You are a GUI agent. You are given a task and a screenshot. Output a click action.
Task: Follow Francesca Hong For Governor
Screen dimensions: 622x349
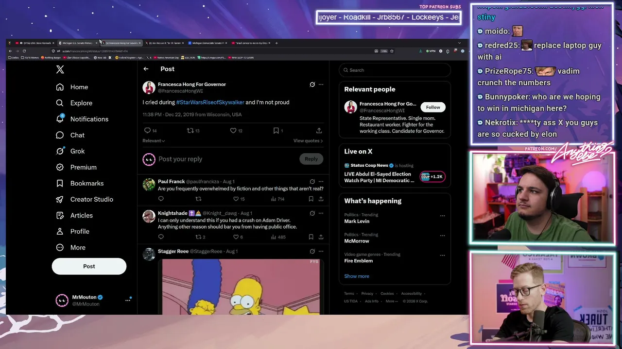tap(433, 107)
